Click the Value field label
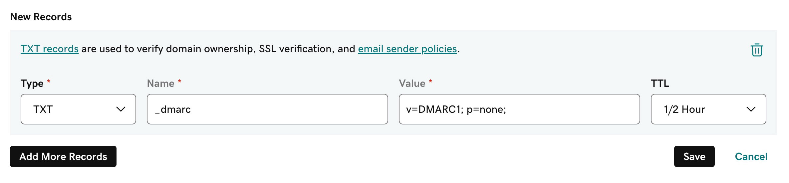Viewport: 789px width, 183px height. (412, 83)
